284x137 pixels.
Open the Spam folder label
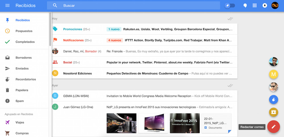click(x=20, y=101)
